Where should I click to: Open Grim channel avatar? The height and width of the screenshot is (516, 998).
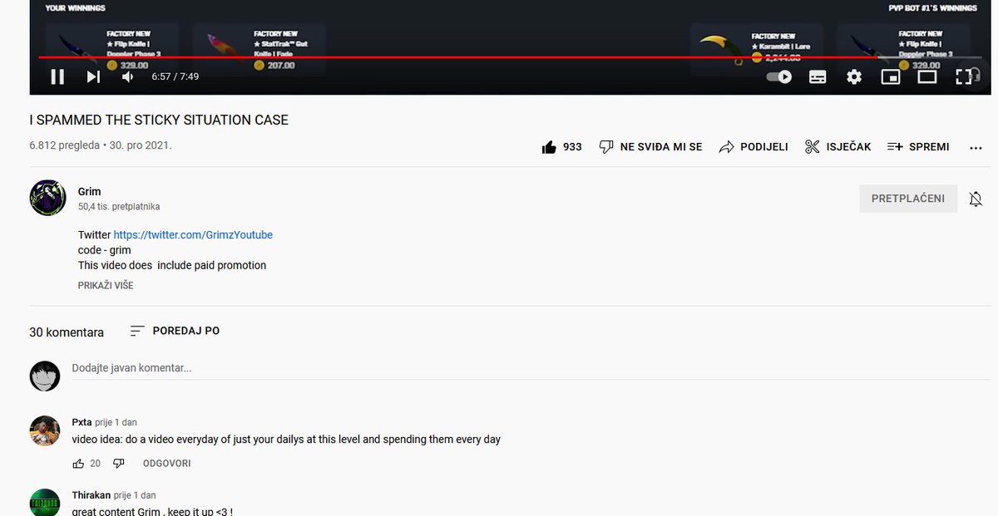(47, 197)
